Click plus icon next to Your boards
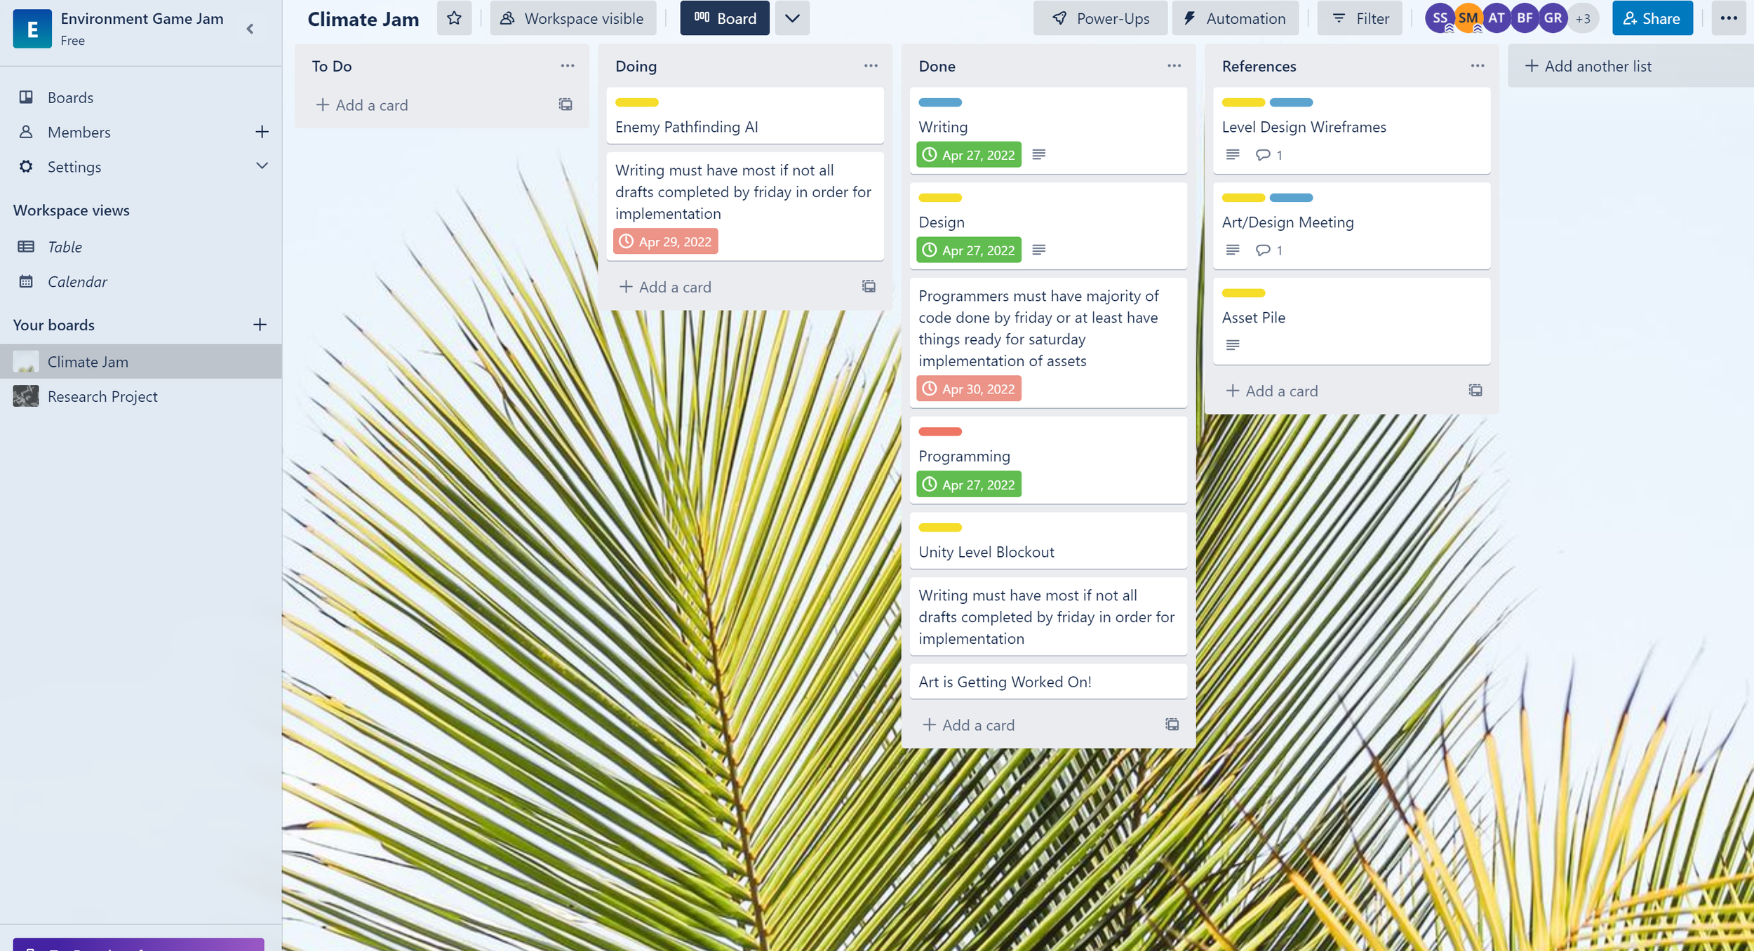 [260, 325]
